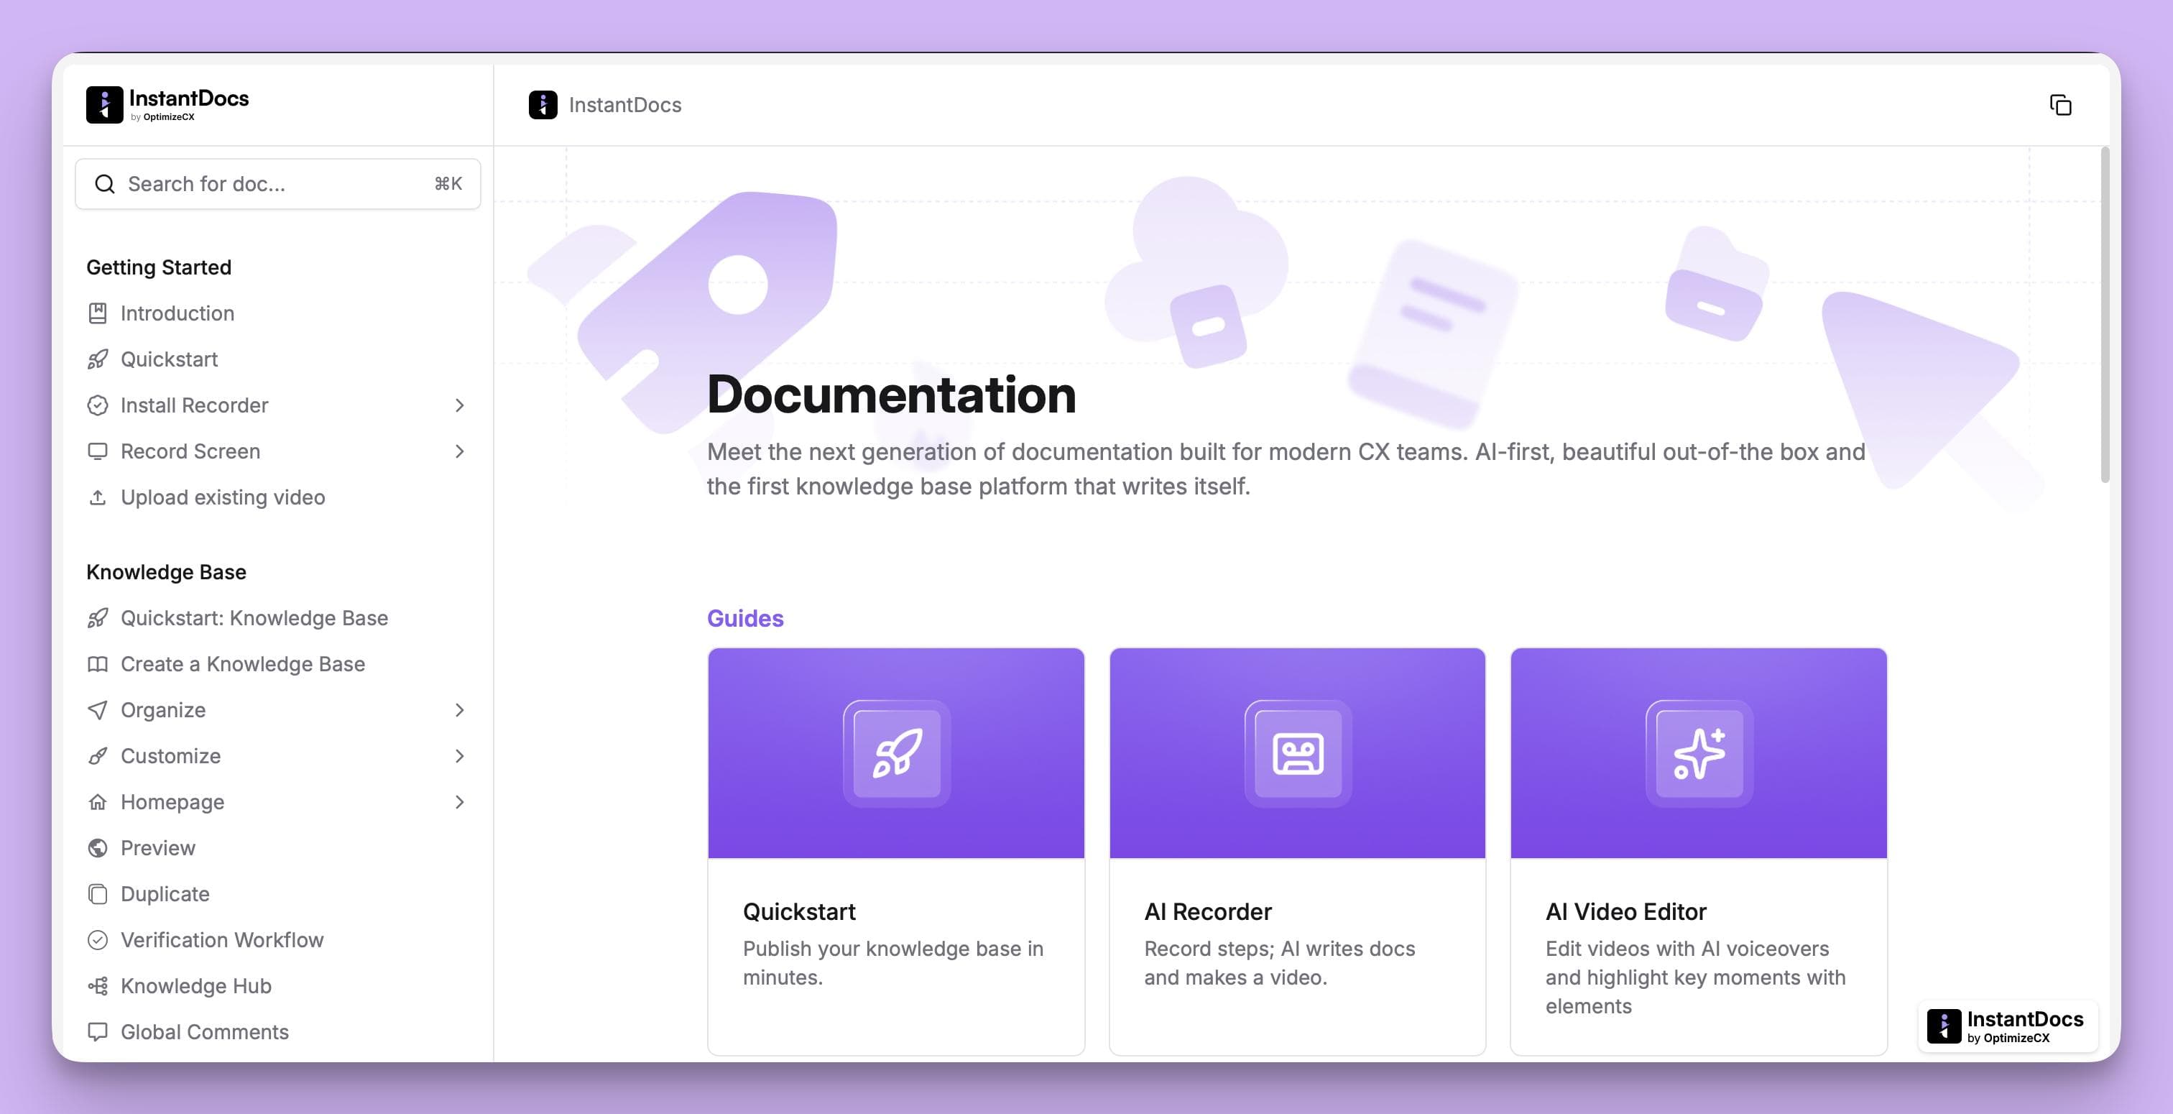
Task: Click inside the Search for doc field
Action: point(253,183)
